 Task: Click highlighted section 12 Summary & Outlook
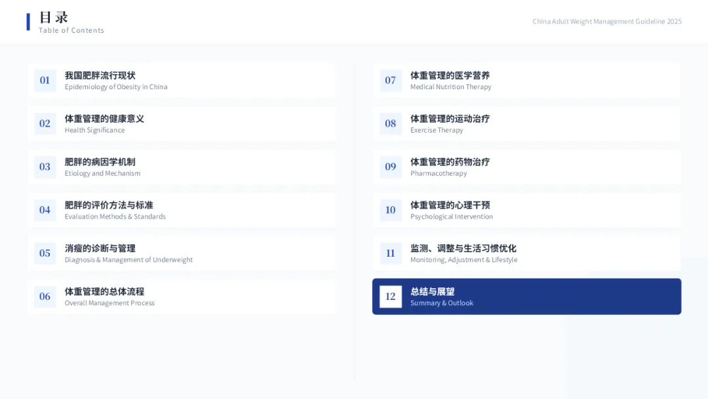(x=527, y=297)
